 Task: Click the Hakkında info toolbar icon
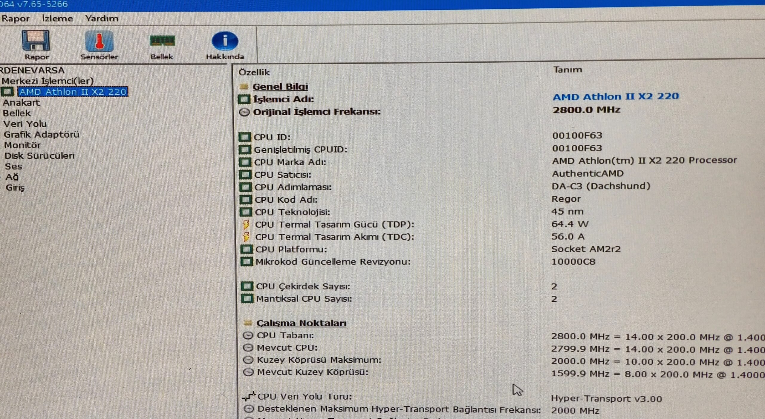[225, 41]
